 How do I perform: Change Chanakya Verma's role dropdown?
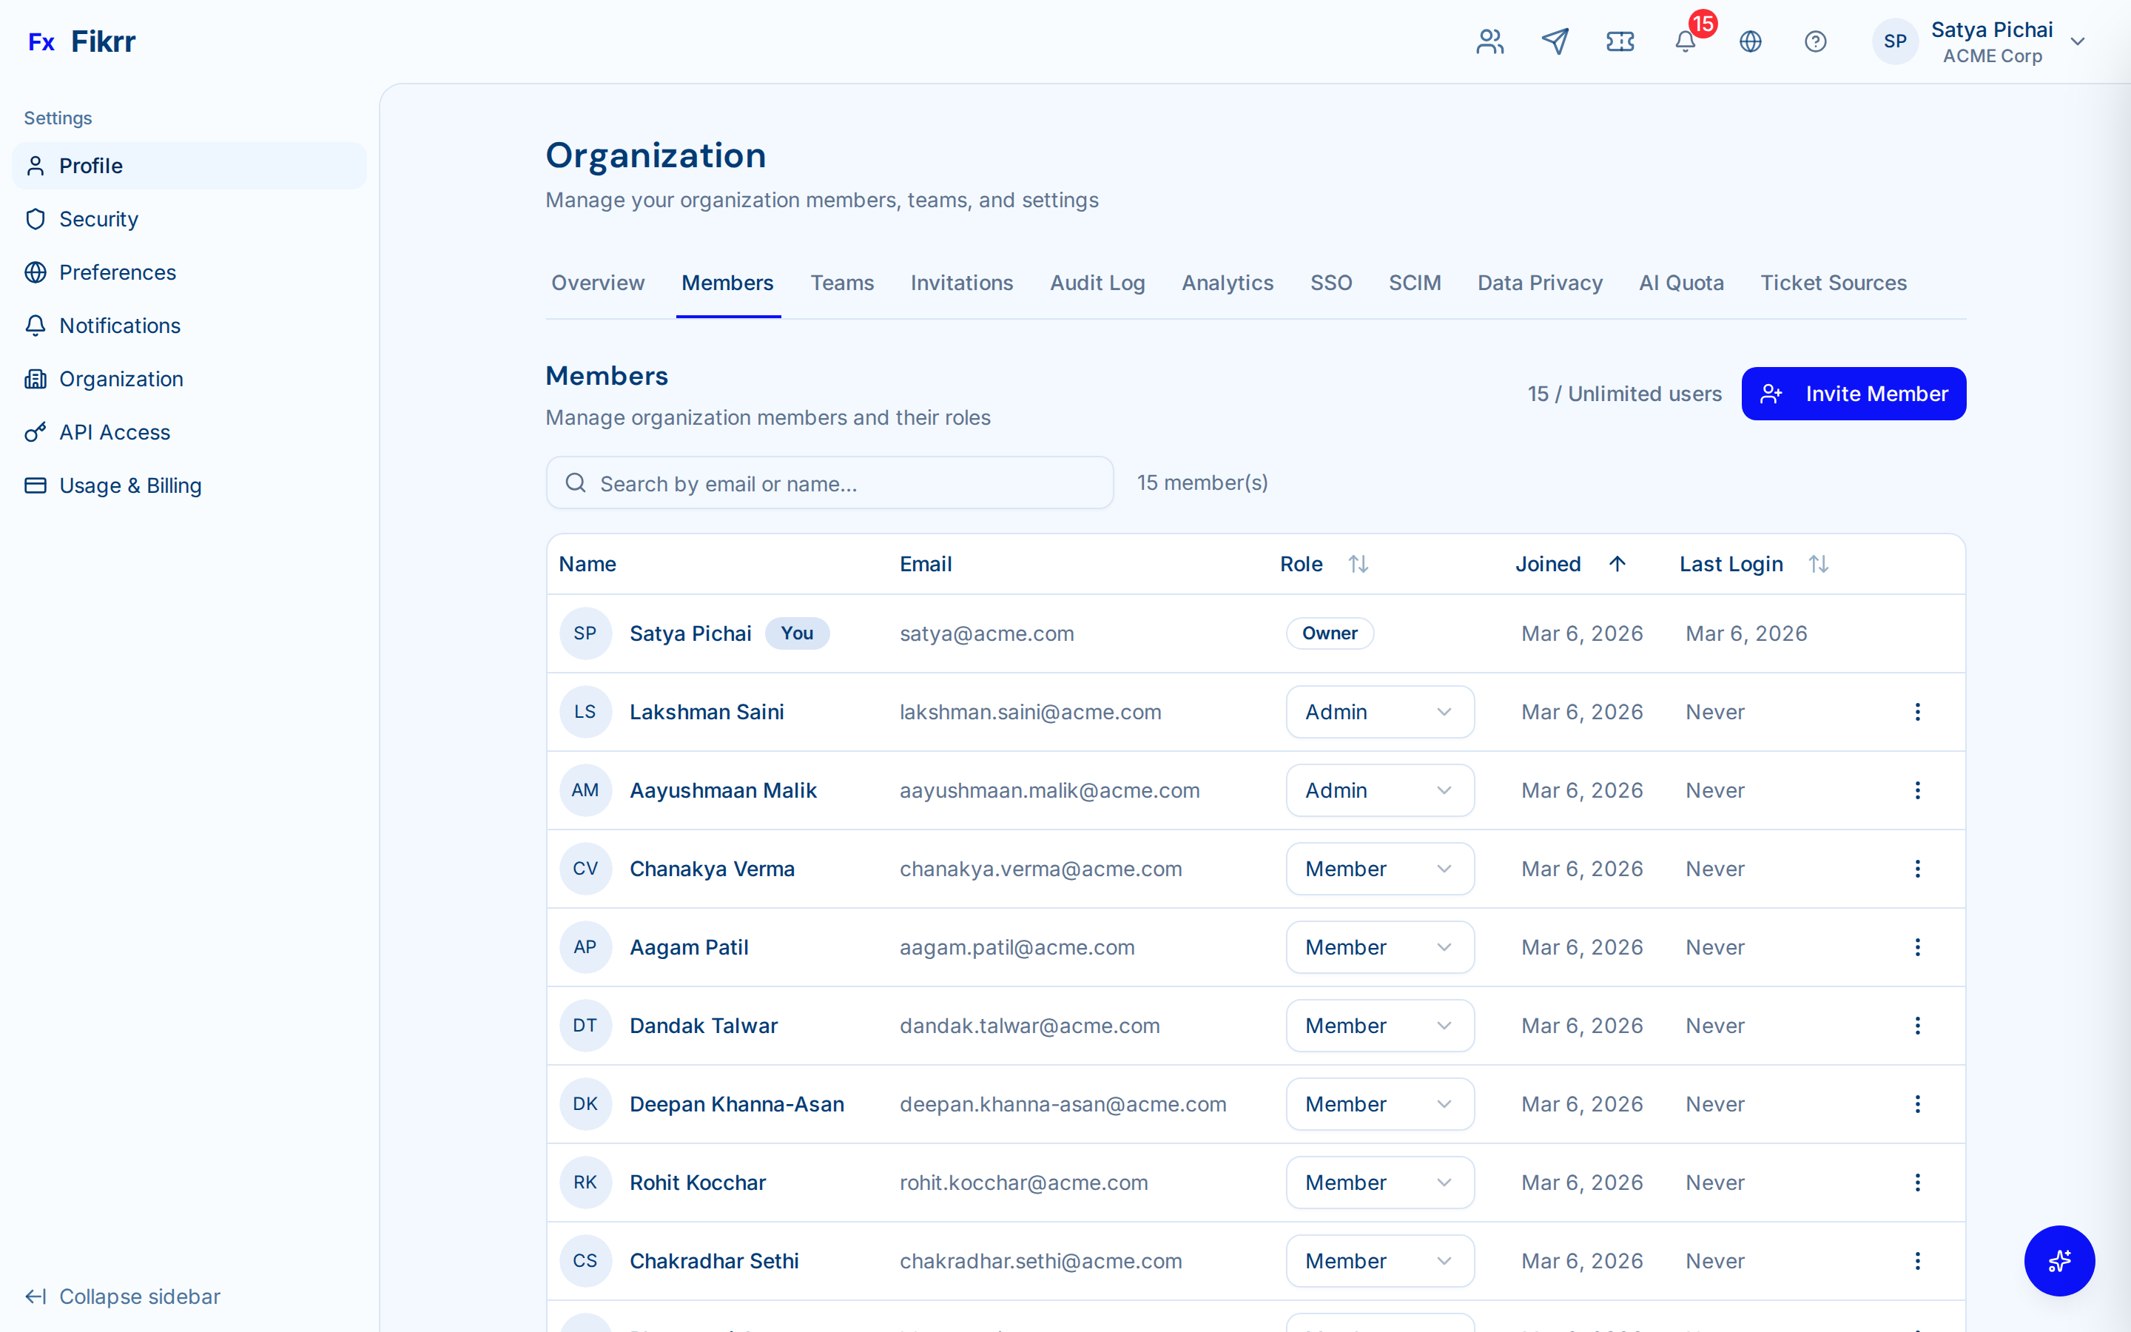click(x=1379, y=869)
